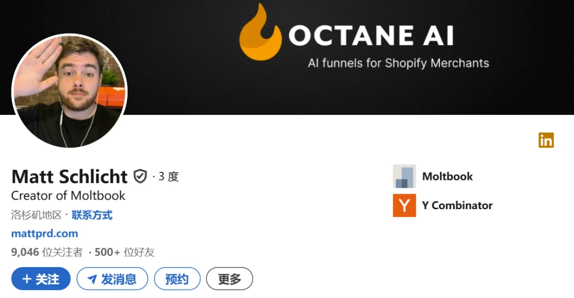Visit the mattprd.com website link
The image size is (574, 298).
[x=45, y=233]
